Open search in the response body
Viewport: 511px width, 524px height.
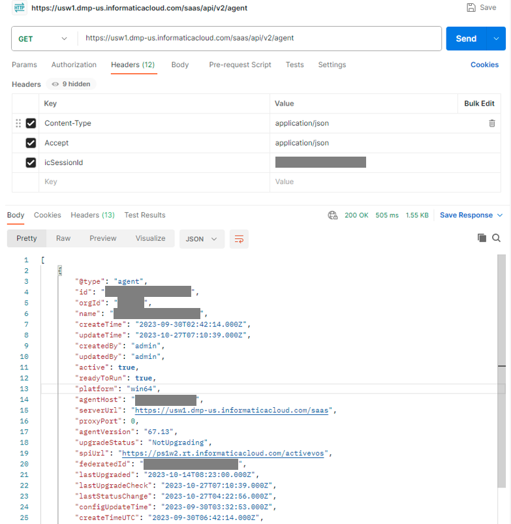tap(497, 238)
